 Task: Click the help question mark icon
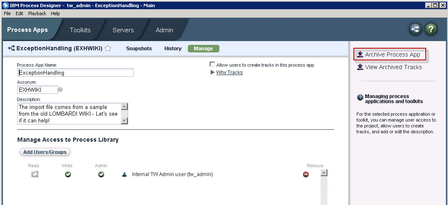pos(431,29)
